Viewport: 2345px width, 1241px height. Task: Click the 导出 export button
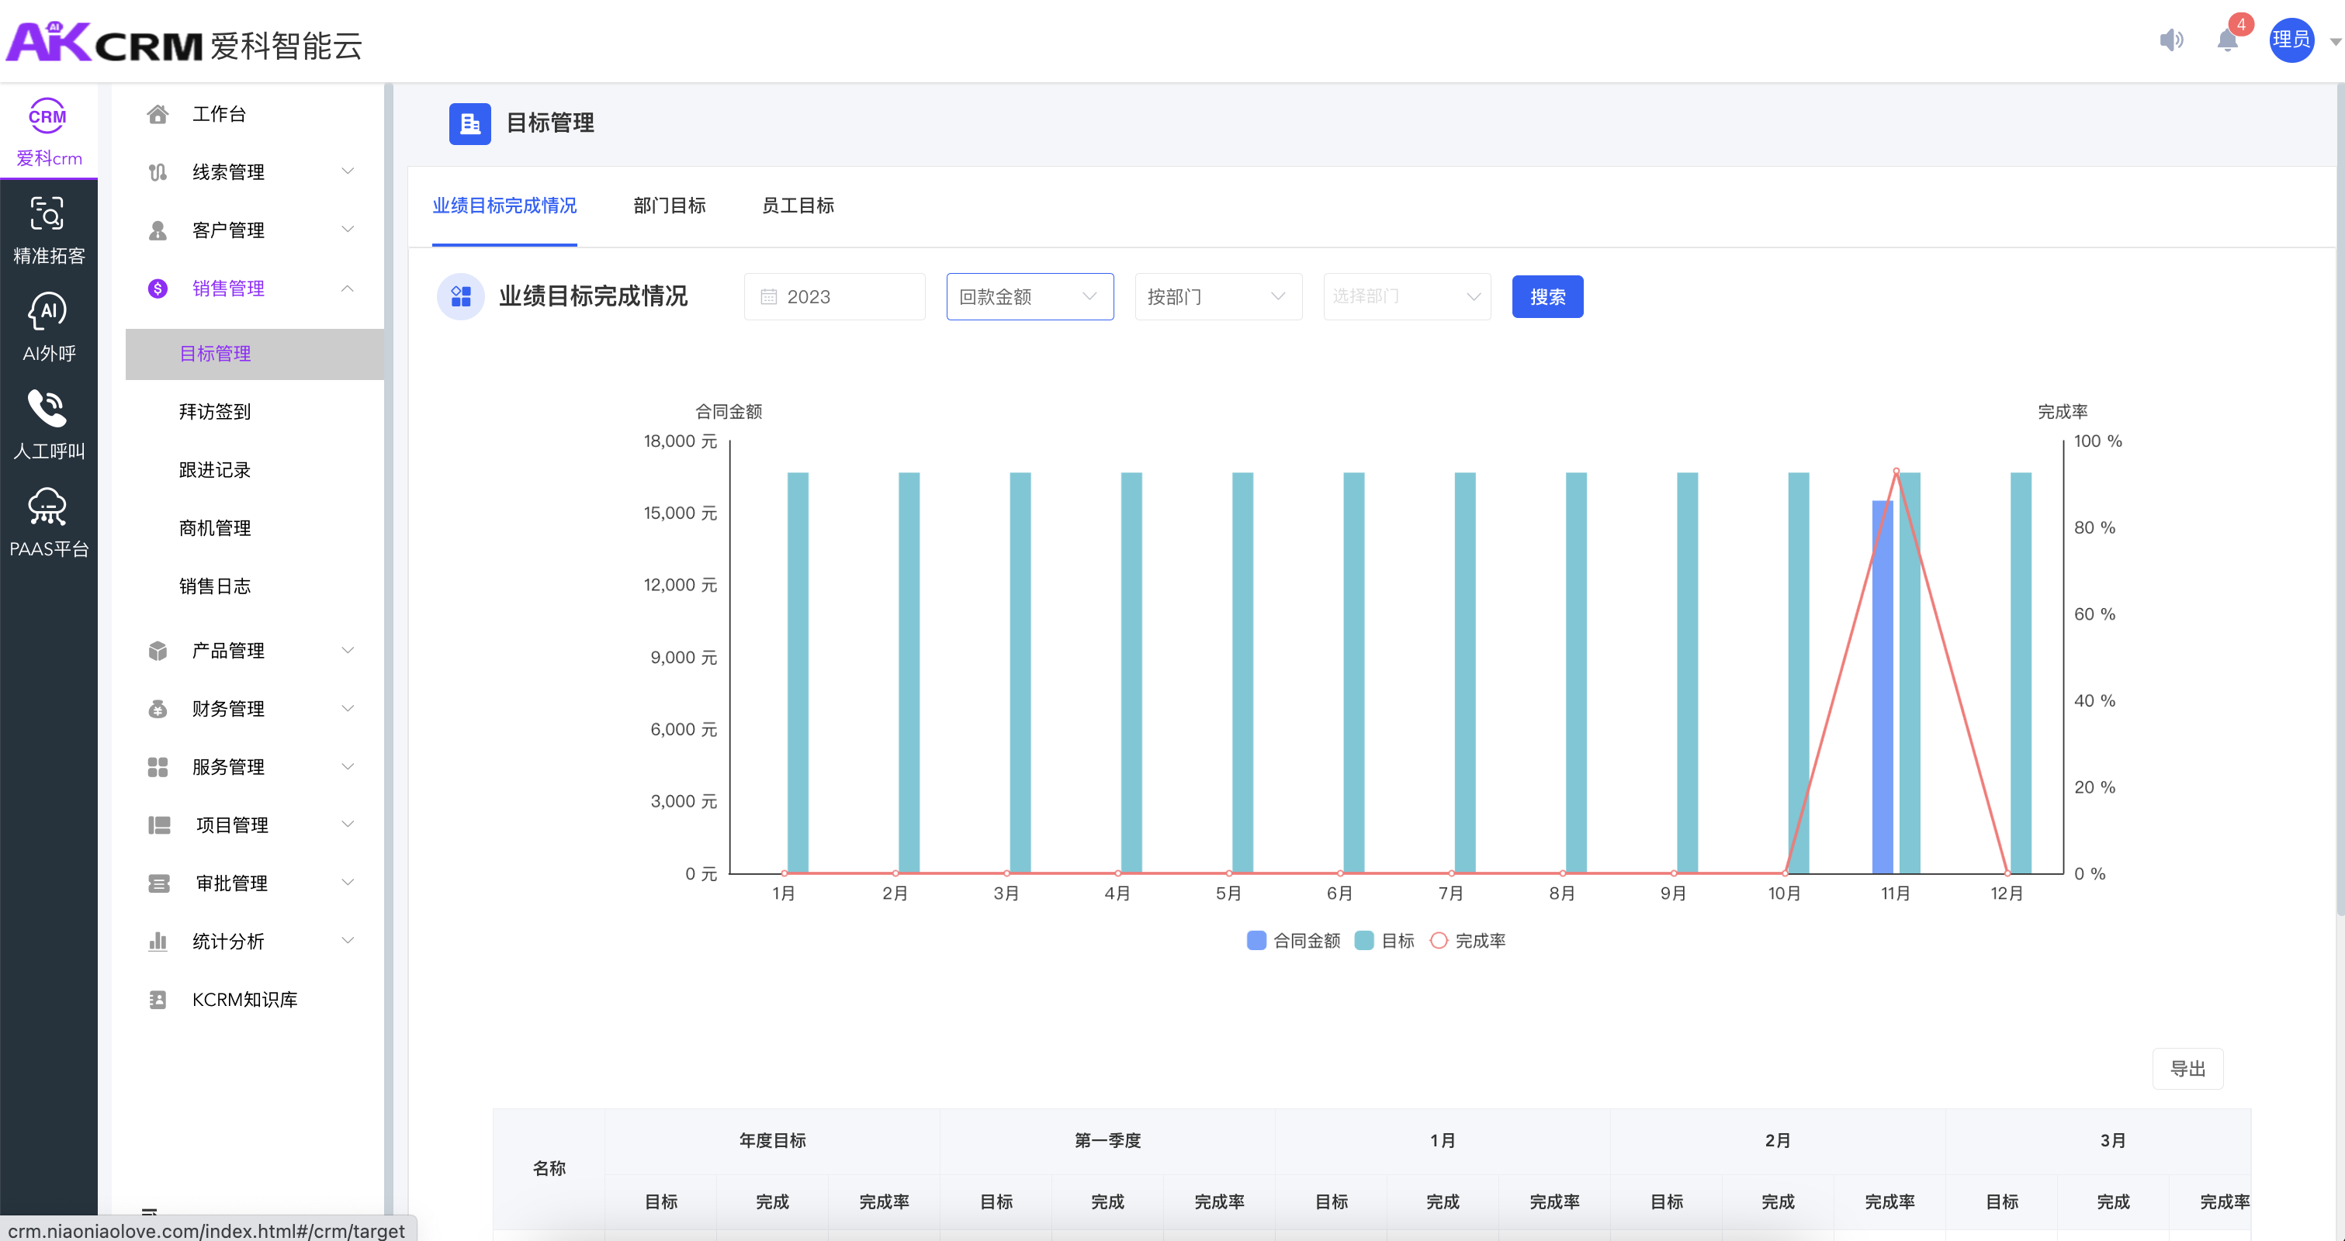[2187, 1068]
